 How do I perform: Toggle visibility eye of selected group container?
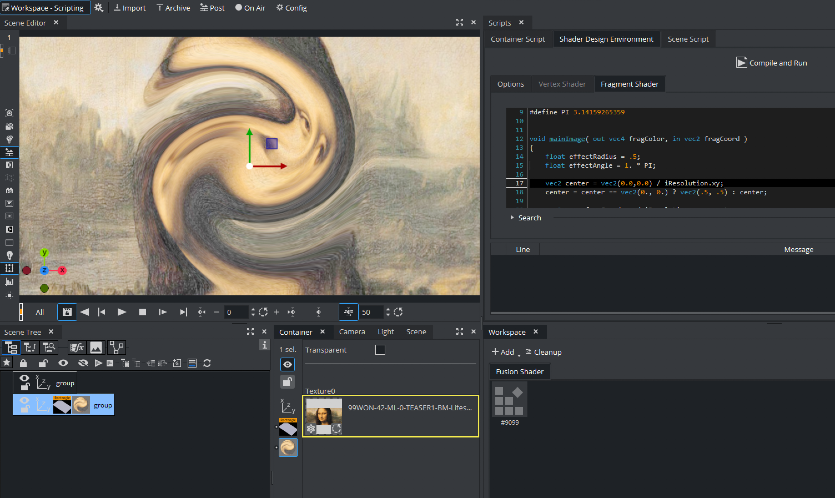(24, 400)
